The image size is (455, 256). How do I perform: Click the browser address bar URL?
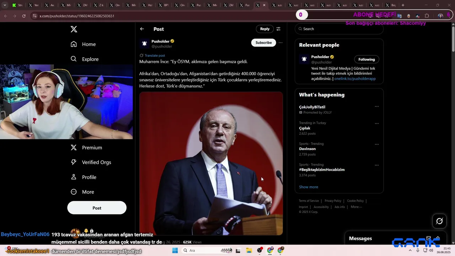[77, 16]
